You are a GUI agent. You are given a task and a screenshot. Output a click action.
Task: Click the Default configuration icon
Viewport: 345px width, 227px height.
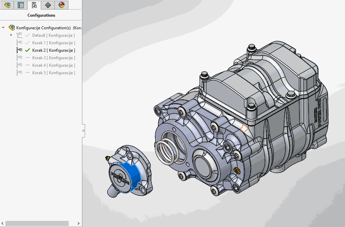pos(19,35)
